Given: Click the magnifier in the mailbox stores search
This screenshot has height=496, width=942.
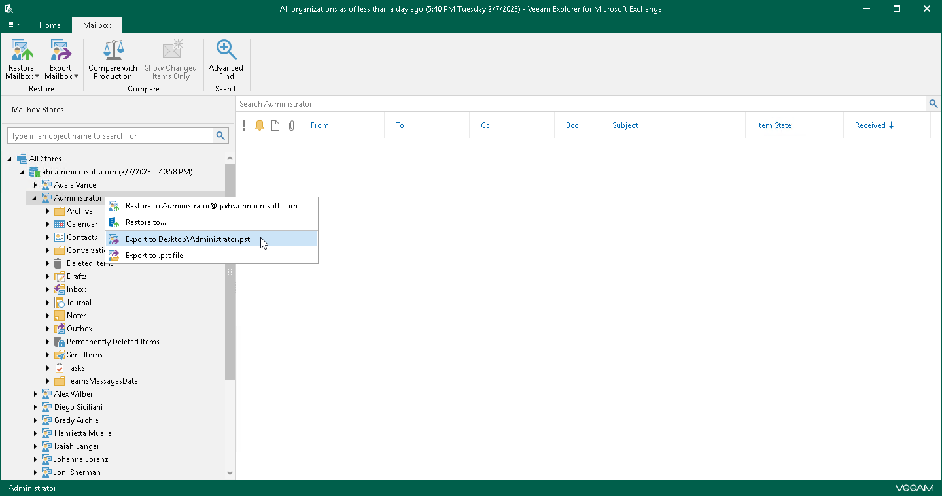Looking at the screenshot, I should 221,135.
